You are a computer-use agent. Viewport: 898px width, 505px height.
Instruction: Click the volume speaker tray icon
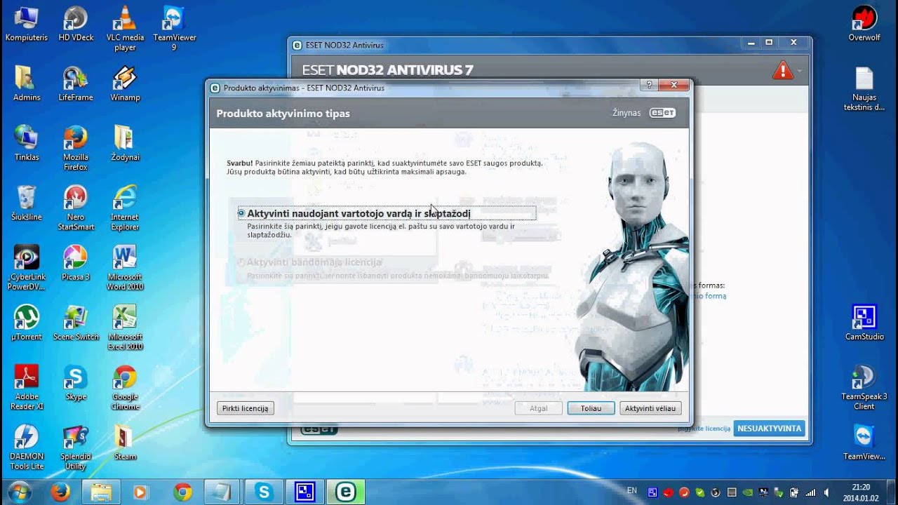click(x=826, y=492)
